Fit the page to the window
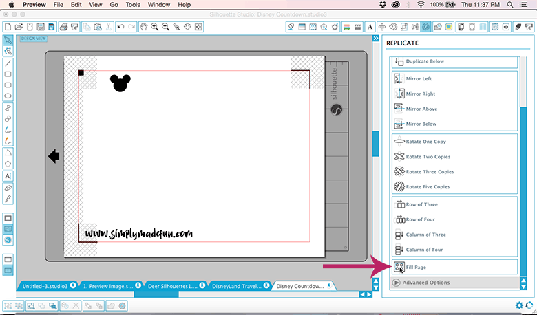 [x=199, y=27]
